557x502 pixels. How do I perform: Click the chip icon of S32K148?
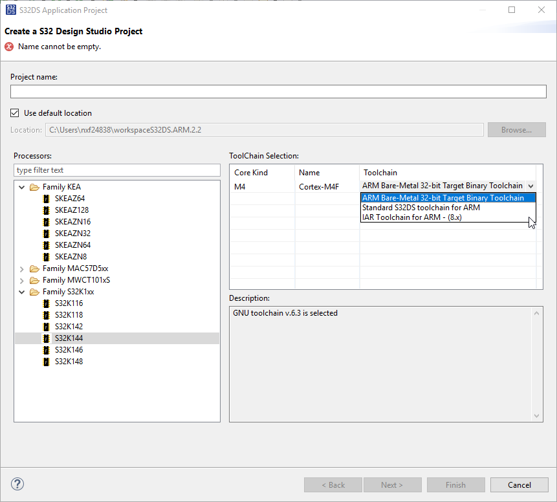pos(46,362)
